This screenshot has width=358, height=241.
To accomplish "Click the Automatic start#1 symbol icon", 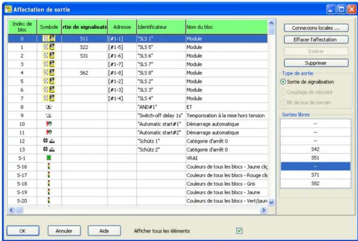I will tap(49, 124).
